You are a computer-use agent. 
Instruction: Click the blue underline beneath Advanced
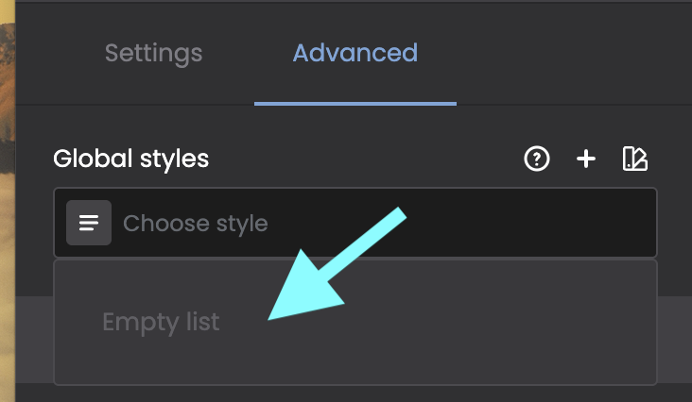(x=355, y=103)
